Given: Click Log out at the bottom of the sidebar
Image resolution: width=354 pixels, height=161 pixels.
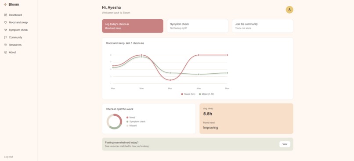Looking at the screenshot, I should point(8,157).
